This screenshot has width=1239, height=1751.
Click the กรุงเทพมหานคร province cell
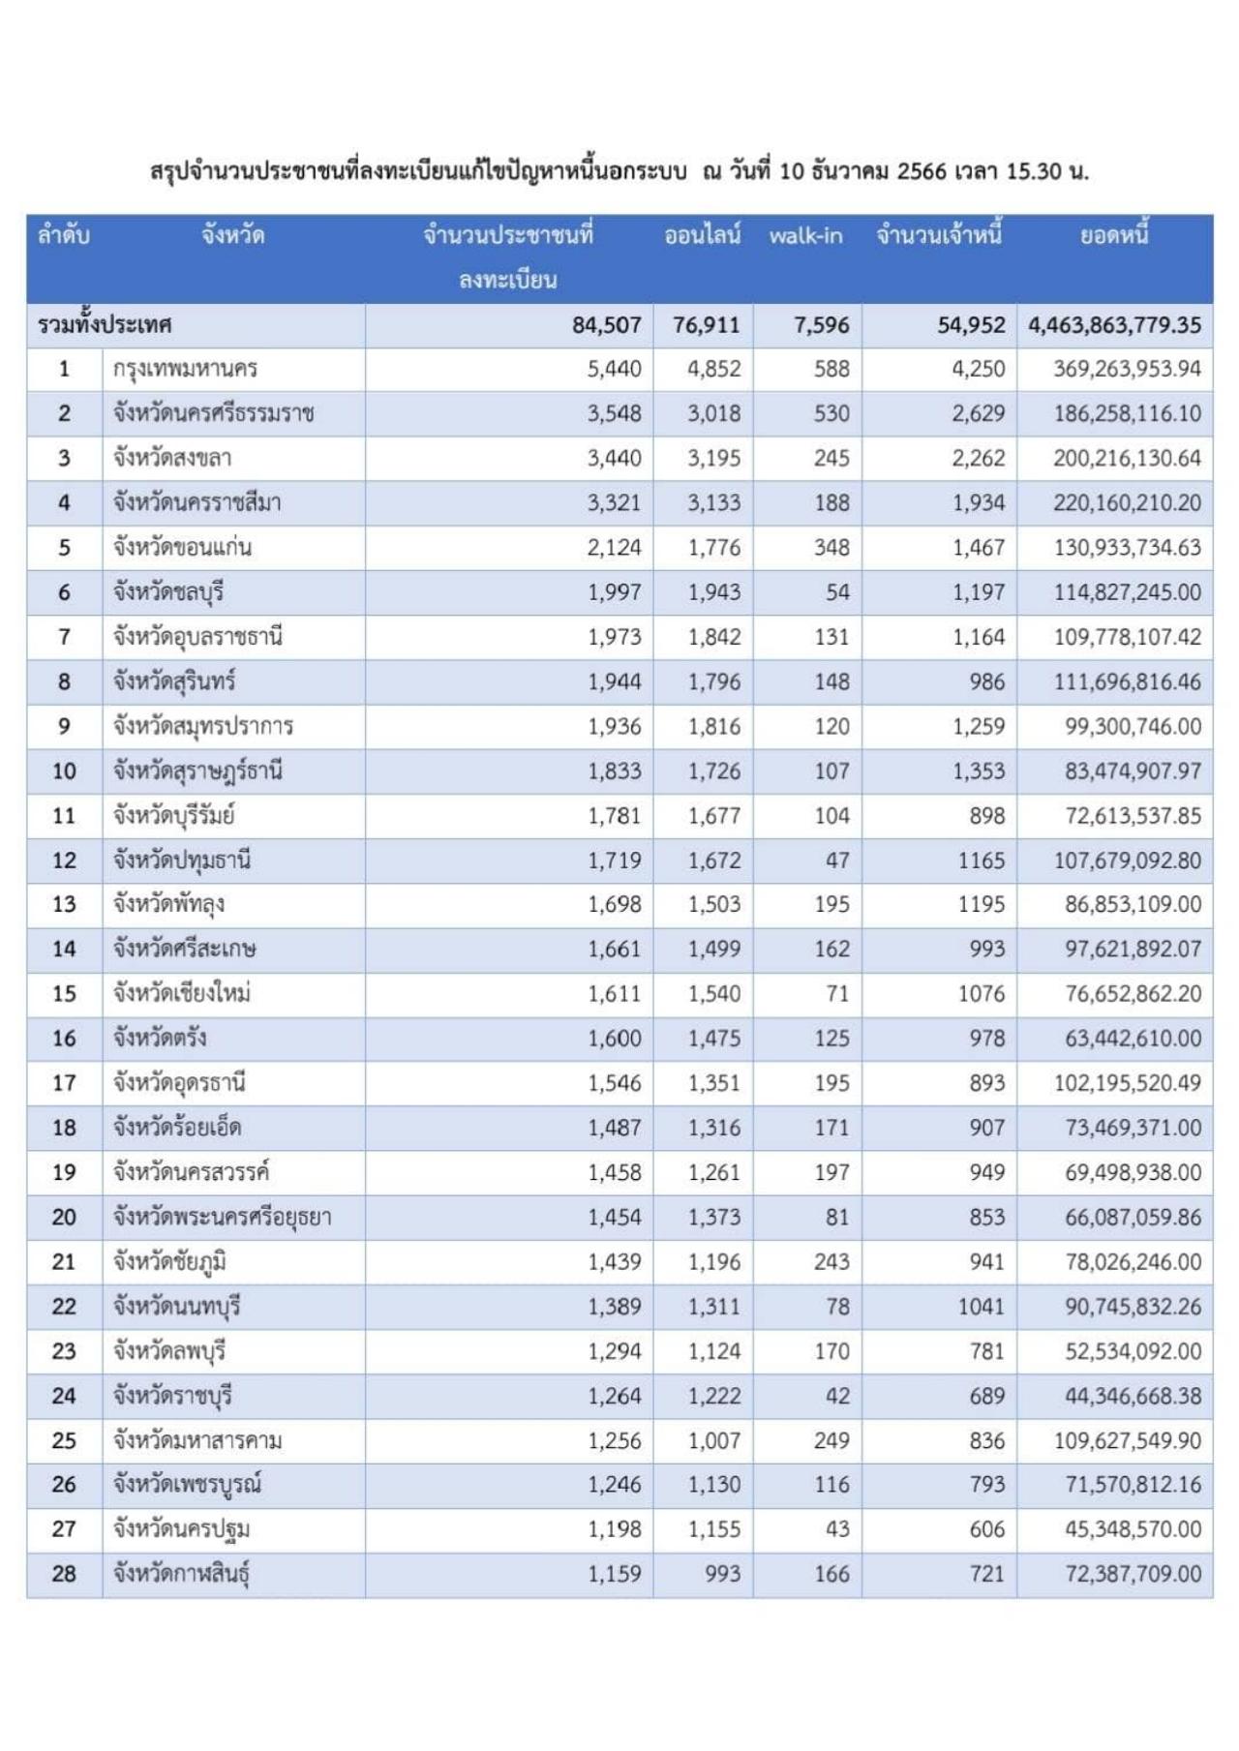coord(185,370)
